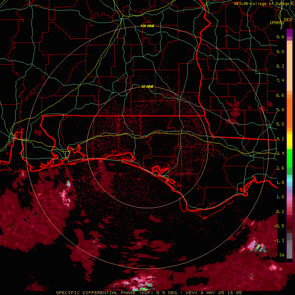Click the 7.4 value on color scale
This screenshot has height=295, width=295.
pos(280,81)
